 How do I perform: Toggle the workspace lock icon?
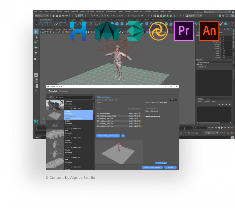click(x=233, y=12)
